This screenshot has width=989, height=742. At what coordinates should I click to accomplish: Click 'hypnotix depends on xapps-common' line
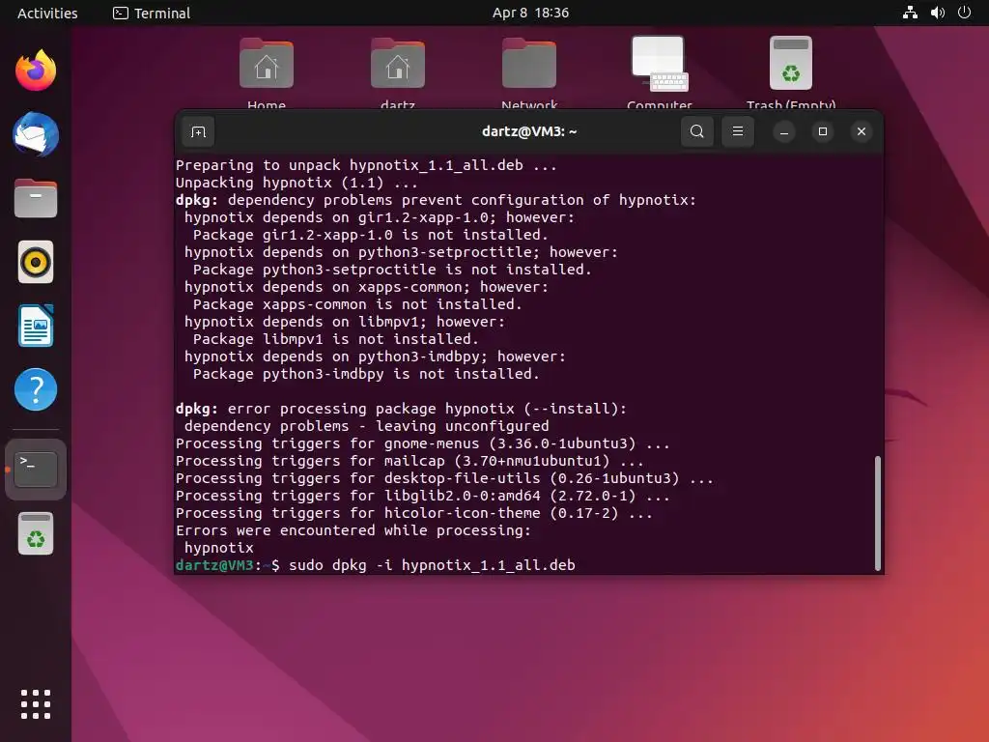click(366, 287)
